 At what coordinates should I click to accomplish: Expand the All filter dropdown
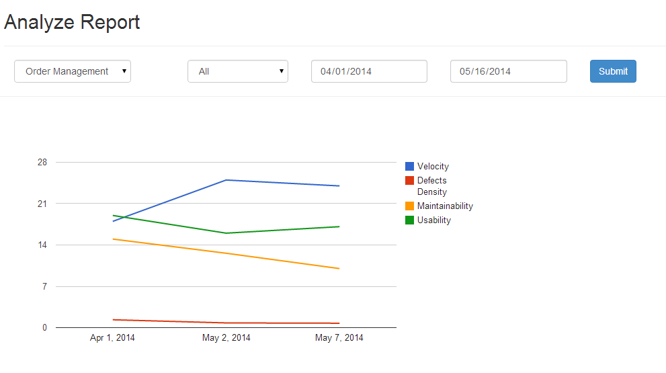238,71
